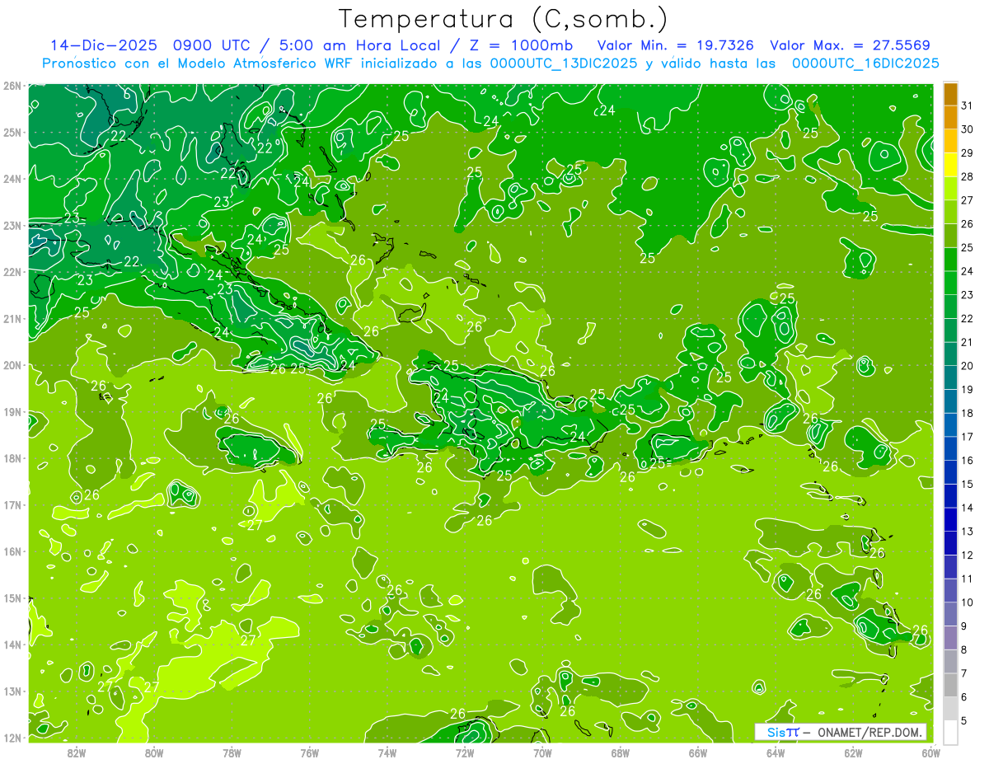Pick the colorbar swatch between 29 and 30
The height and width of the screenshot is (764, 989).
[950, 142]
